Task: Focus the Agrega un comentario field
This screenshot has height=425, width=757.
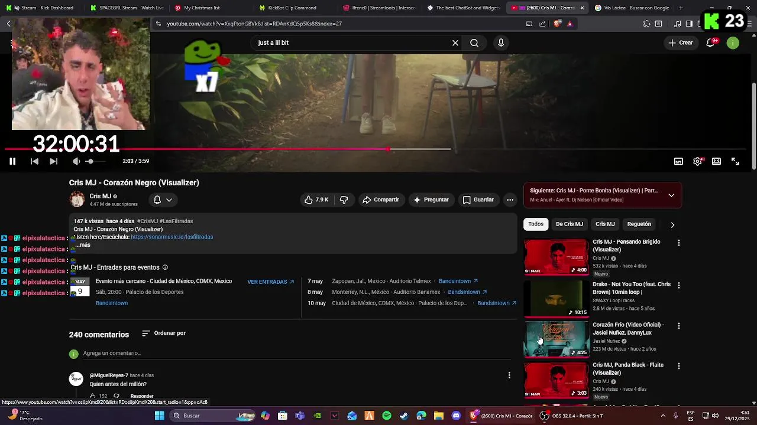Action: 296,354
